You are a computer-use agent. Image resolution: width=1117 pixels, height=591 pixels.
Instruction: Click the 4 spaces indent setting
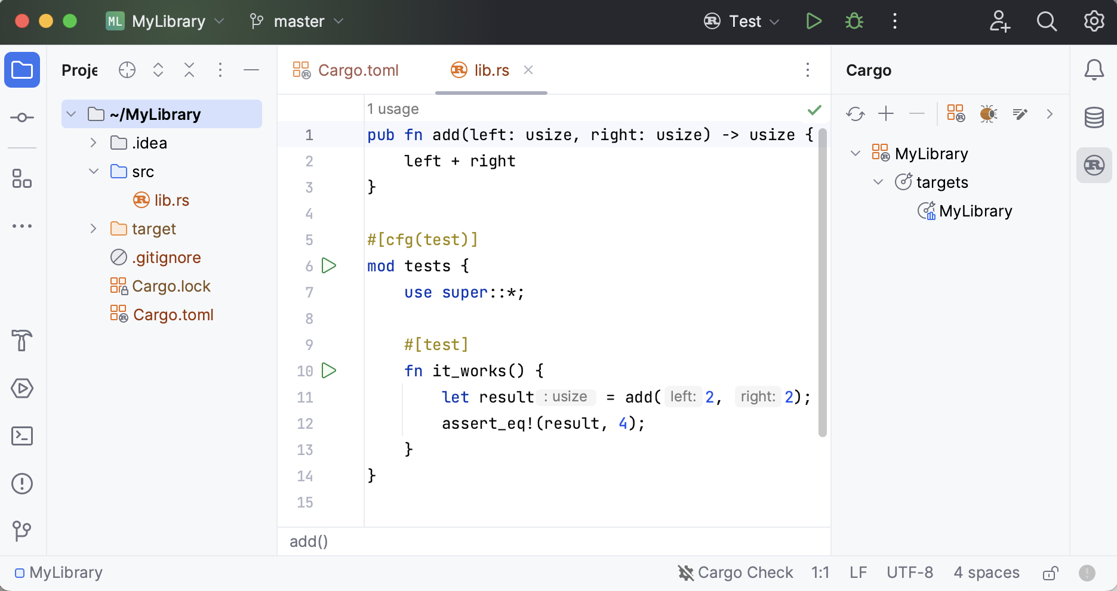[986, 573]
